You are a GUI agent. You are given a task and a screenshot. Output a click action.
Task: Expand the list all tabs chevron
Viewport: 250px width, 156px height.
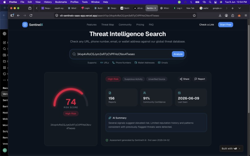[239, 8]
